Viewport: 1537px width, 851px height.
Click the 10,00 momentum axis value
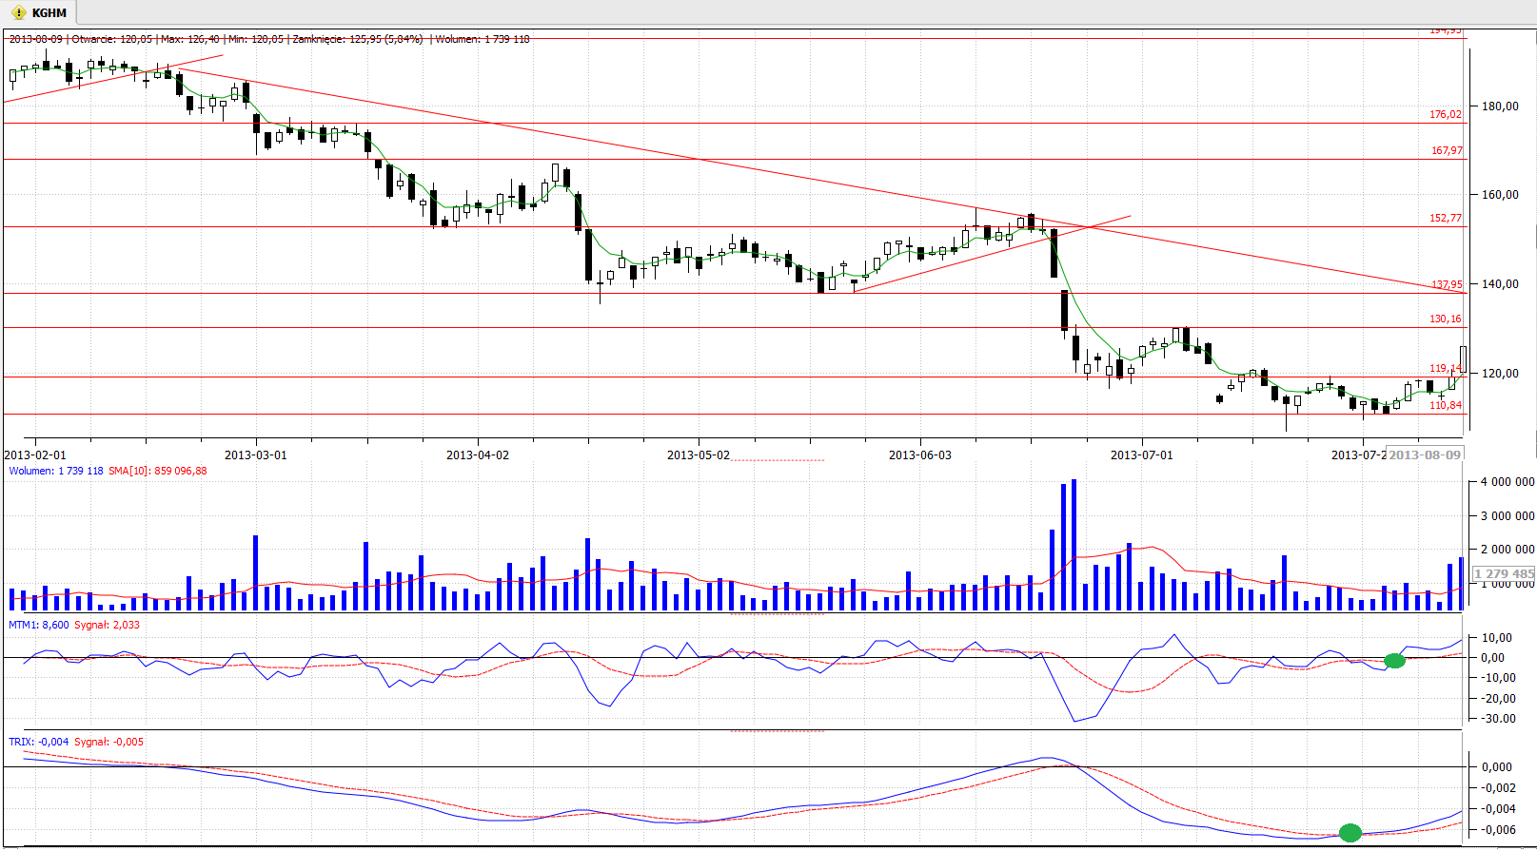click(x=1497, y=638)
